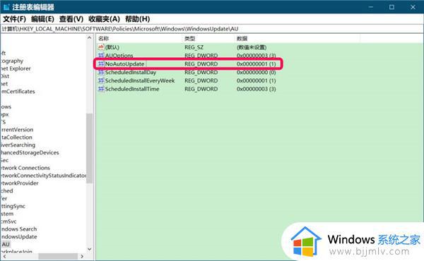424x261 pixels.
Task: Select the ScheduledInstallEveryWeek value name
Action: click(140, 80)
